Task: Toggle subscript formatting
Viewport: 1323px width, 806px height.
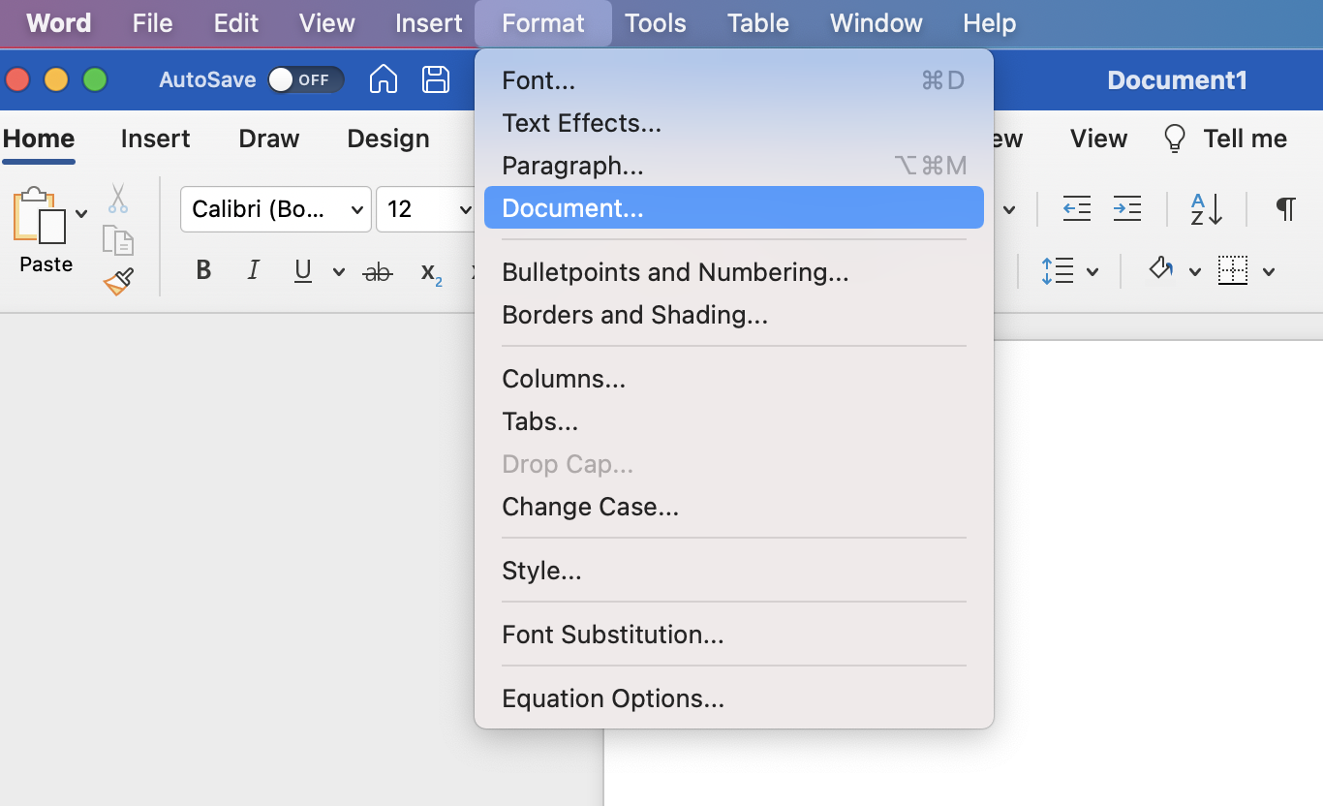Action: point(431,272)
